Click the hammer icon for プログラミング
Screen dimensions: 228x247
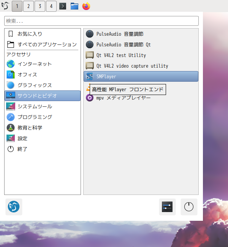tap(11, 117)
